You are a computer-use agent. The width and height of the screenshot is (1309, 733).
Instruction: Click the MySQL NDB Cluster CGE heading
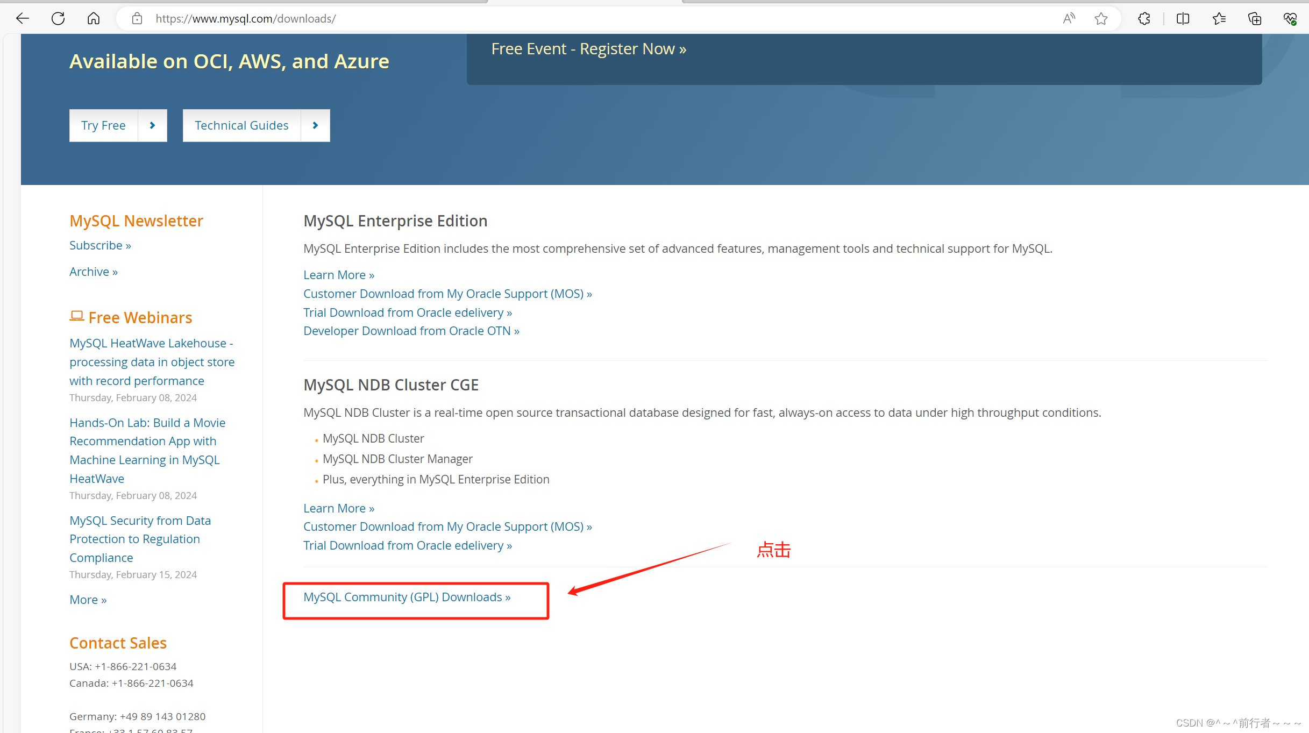click(391, 385)
